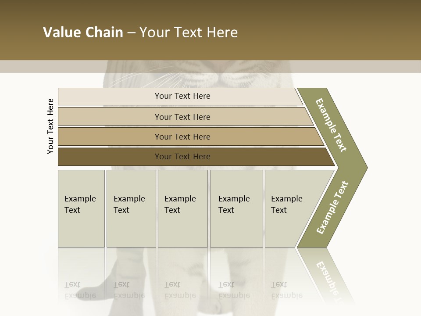Select the third khaki Your Text Here bar
421x316 pixels.
(x=191, y=136)
